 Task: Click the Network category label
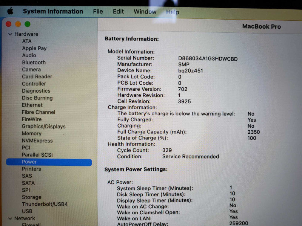(25, 218)
